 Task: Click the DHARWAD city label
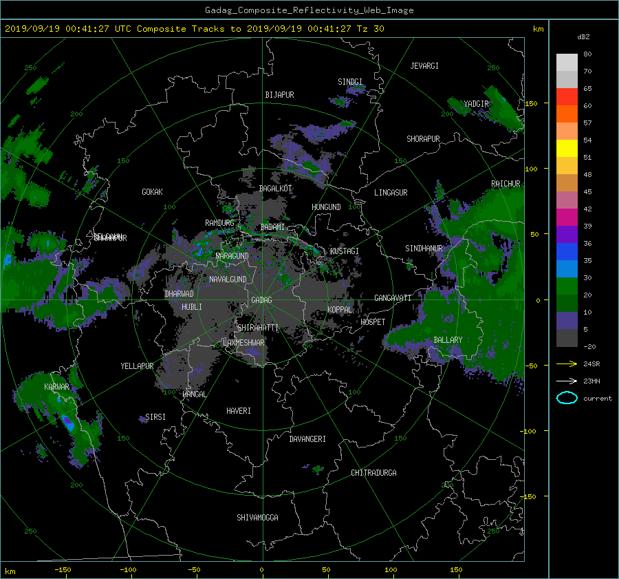pyautogui.click(x=179, y=294)
